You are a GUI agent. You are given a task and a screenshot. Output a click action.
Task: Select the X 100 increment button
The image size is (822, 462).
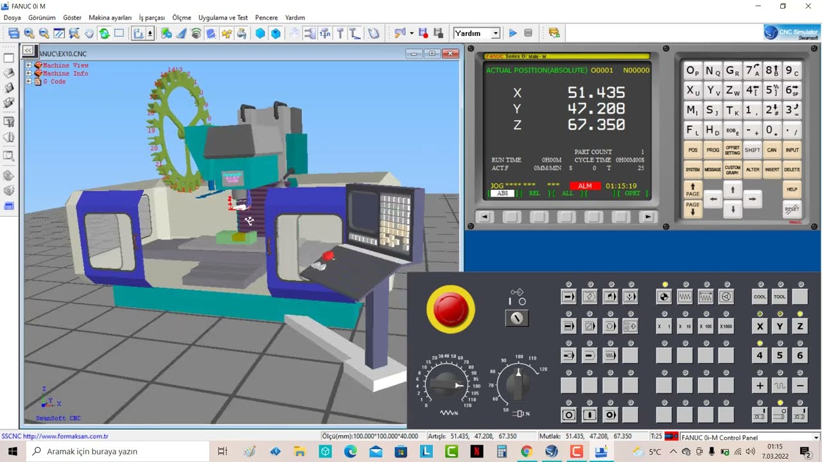(705, 327)
